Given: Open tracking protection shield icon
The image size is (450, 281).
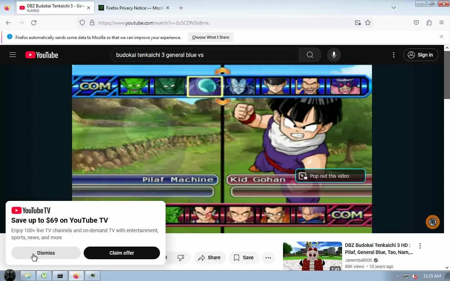Looking at the screenshot, I should 82,22.
